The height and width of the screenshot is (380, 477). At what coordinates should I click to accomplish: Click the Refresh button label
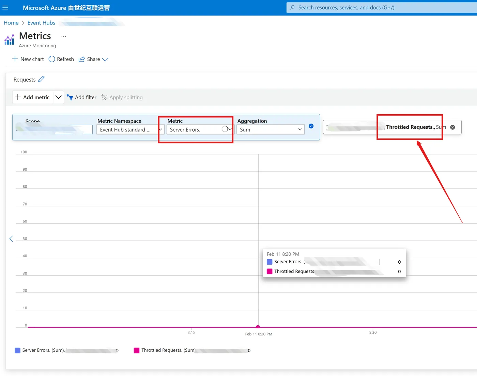[65, 59]
